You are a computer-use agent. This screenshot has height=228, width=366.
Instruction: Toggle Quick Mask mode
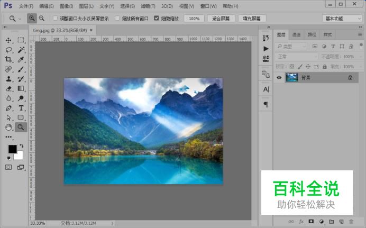tap(8, 167)
